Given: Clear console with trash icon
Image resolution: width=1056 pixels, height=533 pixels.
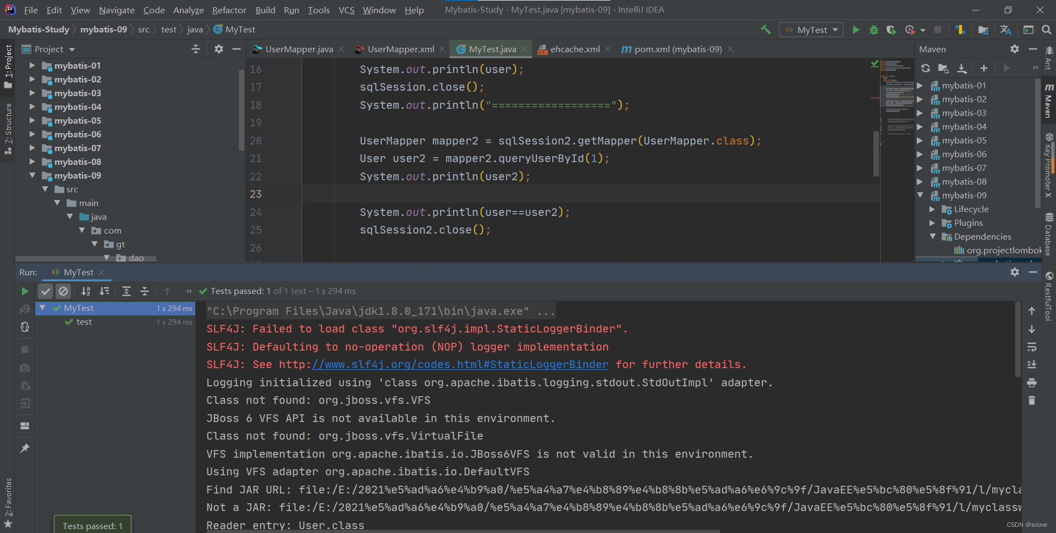Looking at the screenshot, I should (1032, 401).
